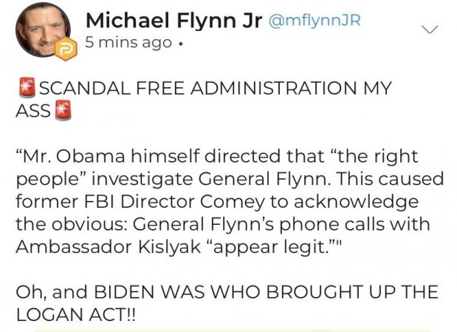Click the word "ASS" in the headline
The width and height of the screenshot is (457, 332).
tap(33, 111)
